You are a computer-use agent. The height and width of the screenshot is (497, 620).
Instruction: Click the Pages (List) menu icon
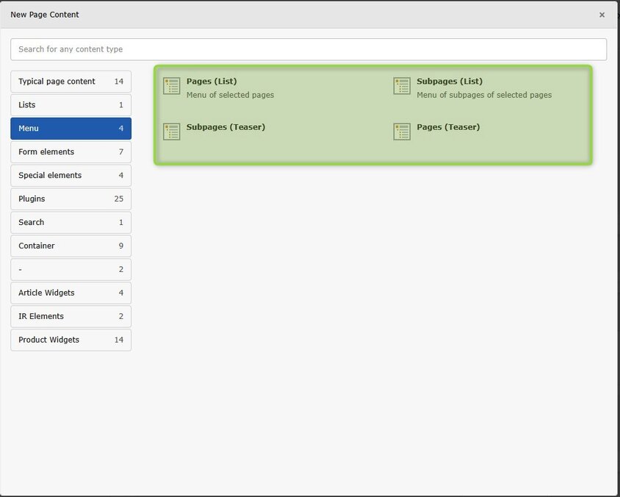[171, 86]
